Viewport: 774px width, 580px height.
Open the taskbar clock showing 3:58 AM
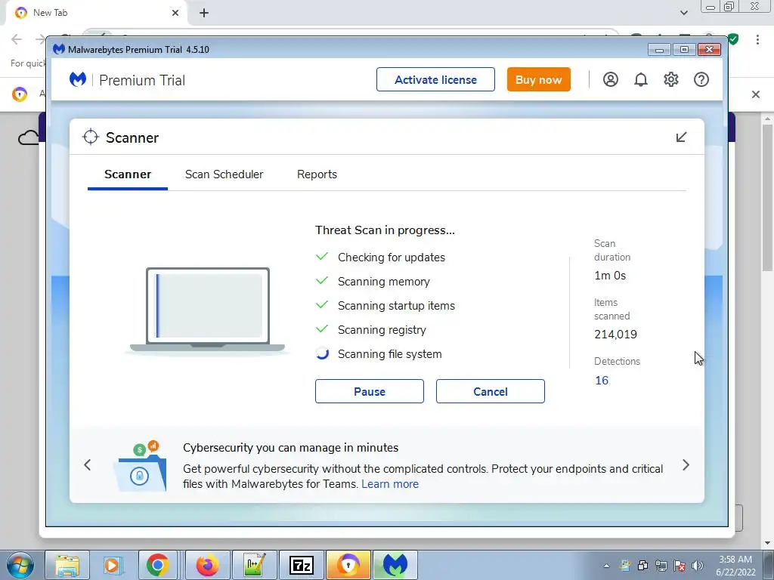[x=735, y=566]
